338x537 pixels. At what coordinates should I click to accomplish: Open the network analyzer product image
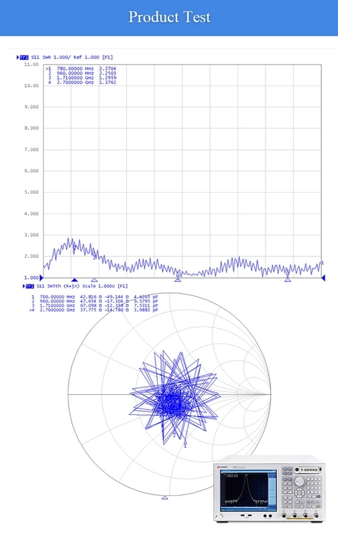pos(270,489)
